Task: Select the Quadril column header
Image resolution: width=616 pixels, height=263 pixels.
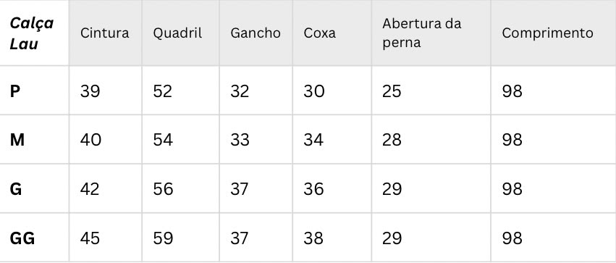Action: [x=177, y=33]
